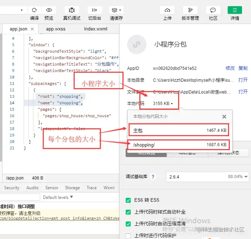Toggle ES6 转 ES5 checkbox
251x239 pixels.
tap(128, 200)
